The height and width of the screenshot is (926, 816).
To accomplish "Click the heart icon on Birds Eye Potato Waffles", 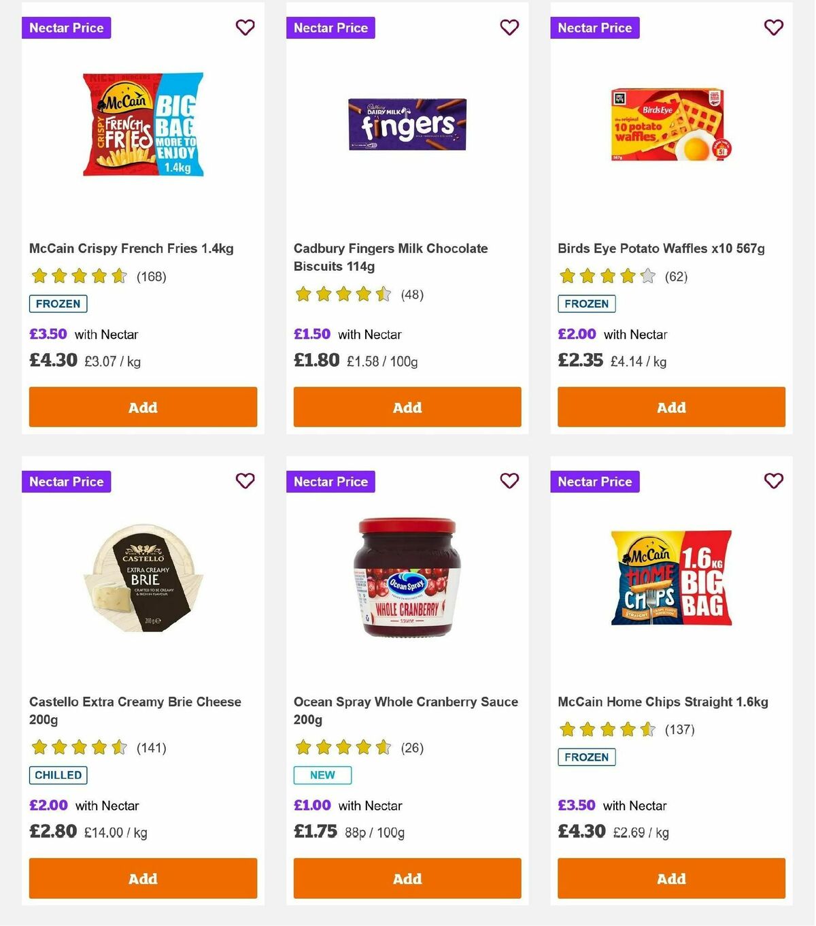I will [773, 27].
